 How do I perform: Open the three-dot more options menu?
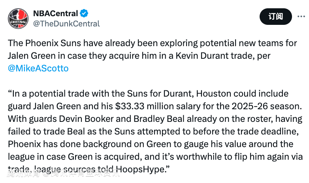[x=300, y=17]
